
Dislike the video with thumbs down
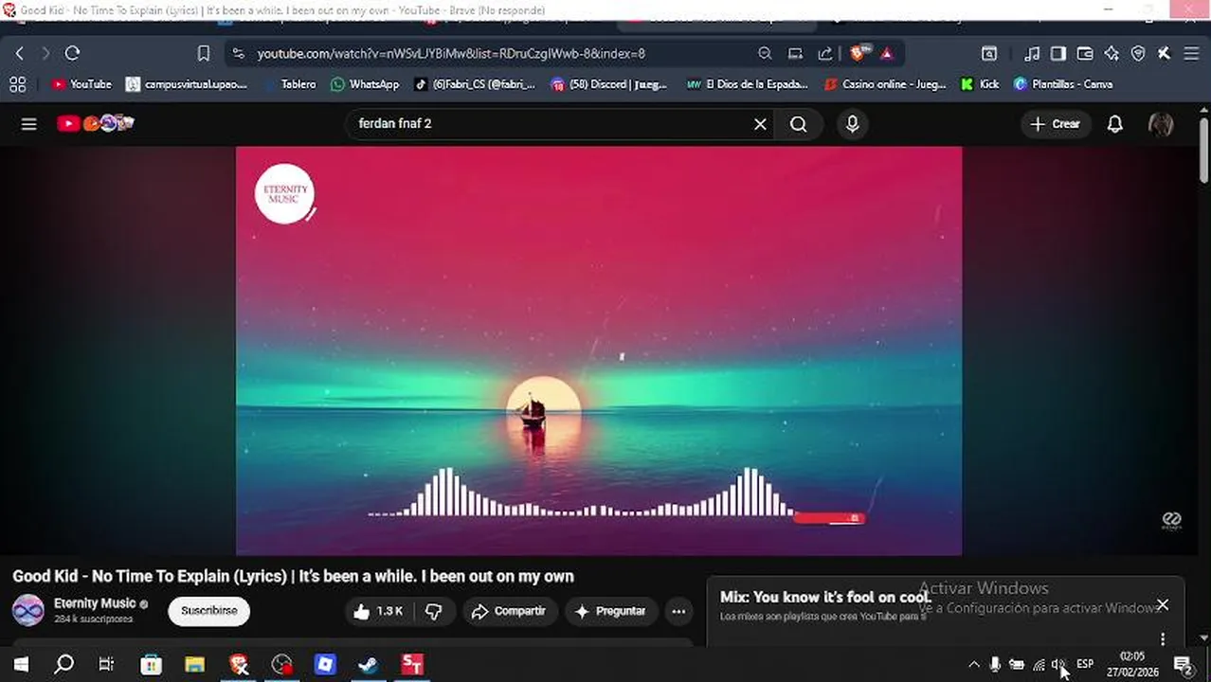click(434, 611)
